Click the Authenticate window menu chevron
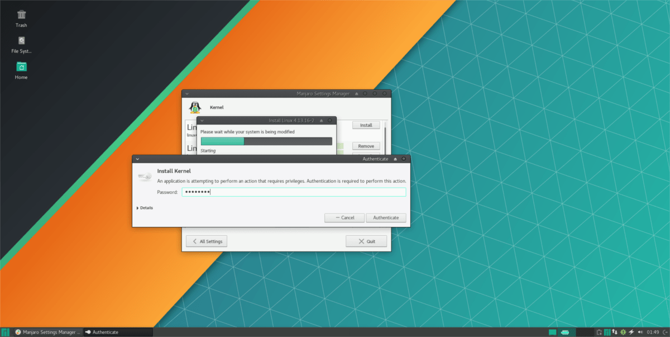Viewport: 670px width, 337px height. [137, 159]
